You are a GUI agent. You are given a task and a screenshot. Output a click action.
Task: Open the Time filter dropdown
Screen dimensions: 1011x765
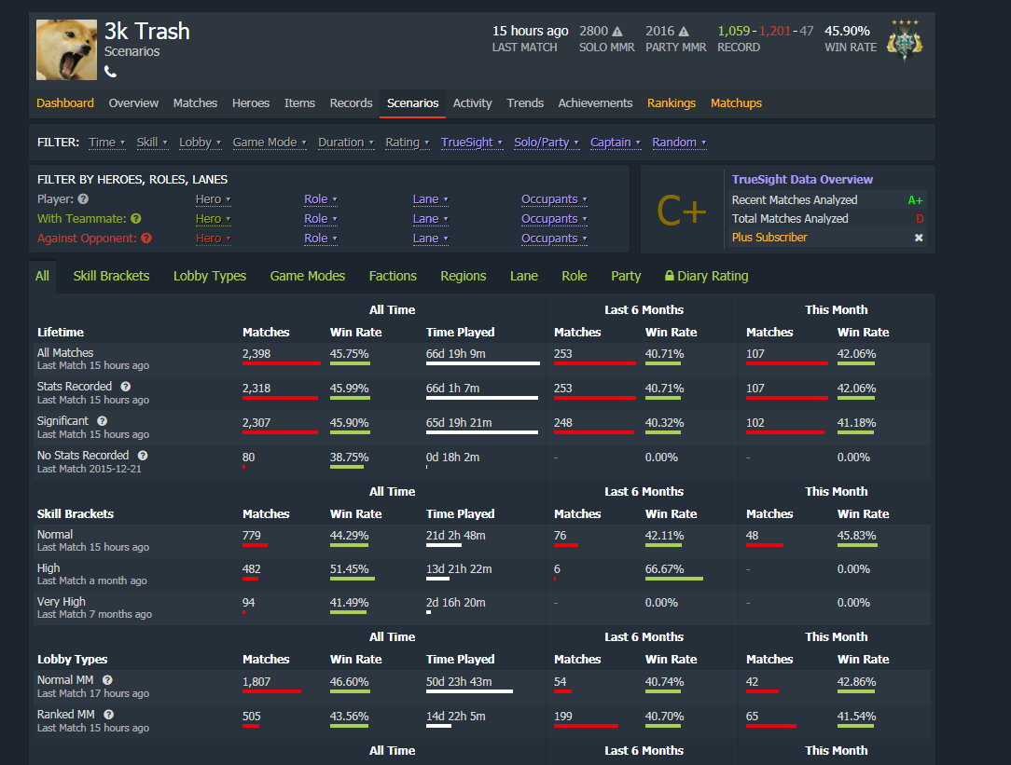click(107, 143)
